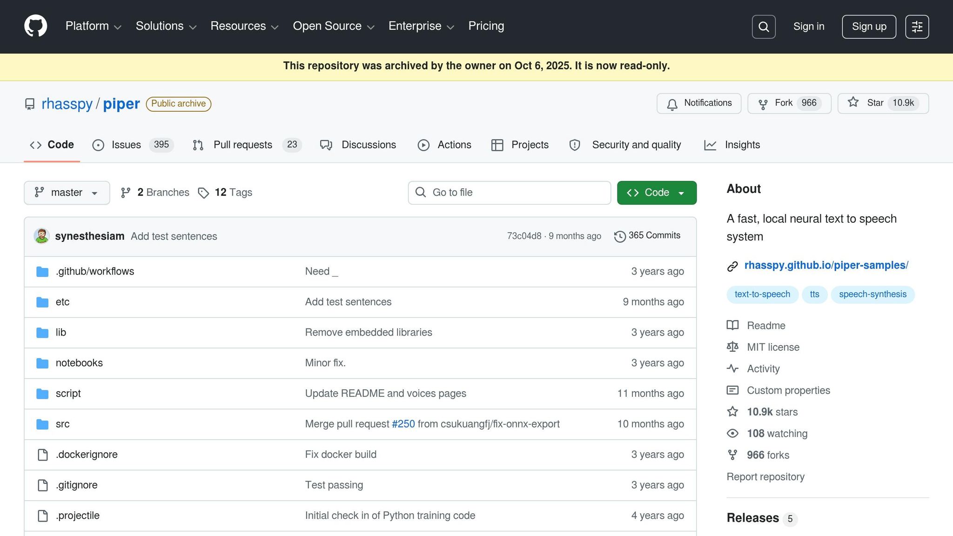This screenshot has height=536, width=953.
Task: Open the piper repository name link
Action: click(x=121, y=104)
